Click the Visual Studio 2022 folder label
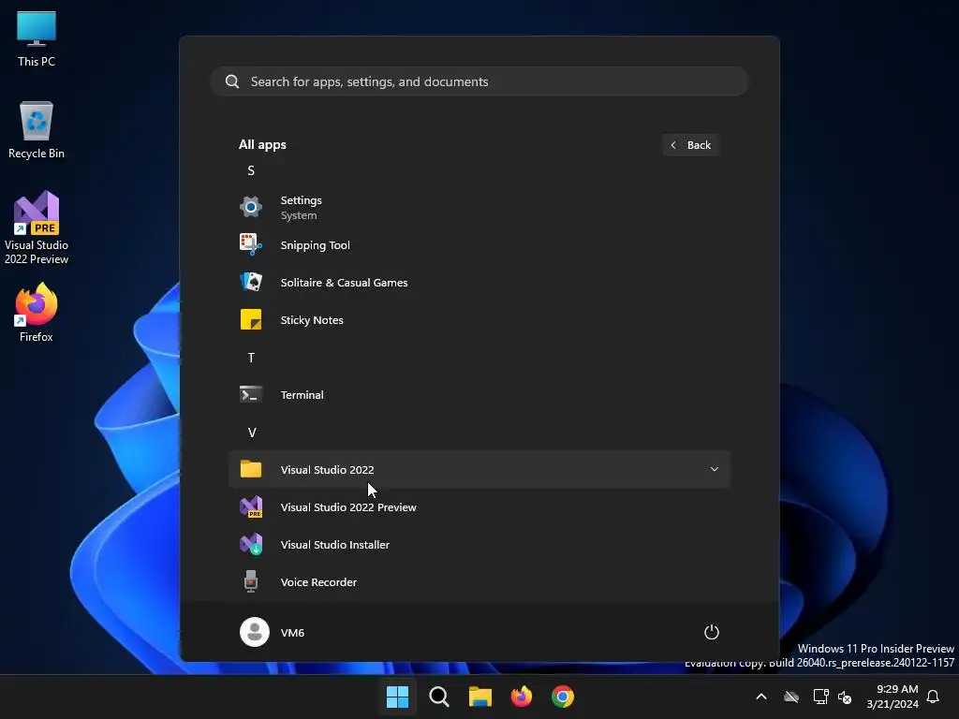 327,470
